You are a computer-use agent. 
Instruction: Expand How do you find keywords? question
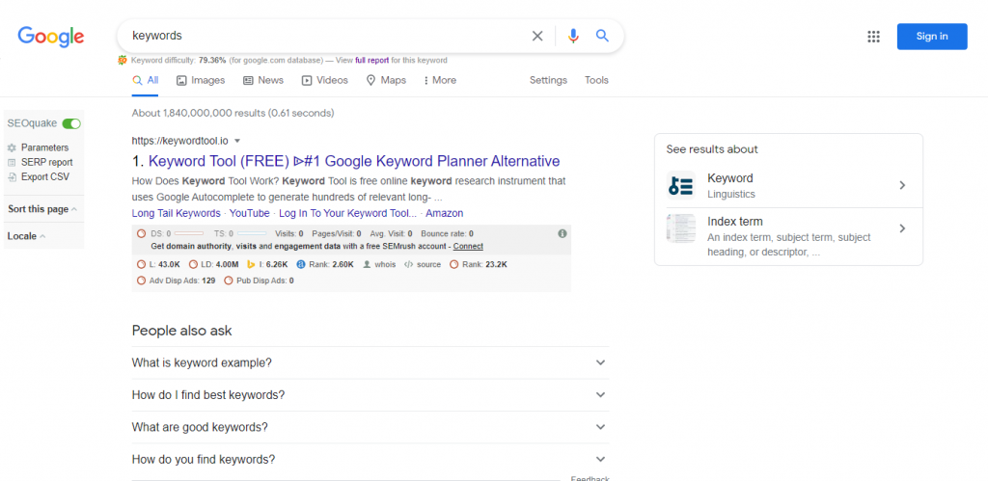[x=370, y=460]
